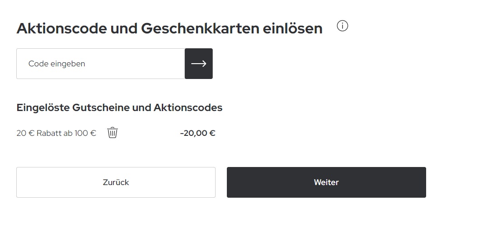Viewport: 479px width, 232px height.
Task: Go back using the white Zurück button
Action: pos(116,182)
